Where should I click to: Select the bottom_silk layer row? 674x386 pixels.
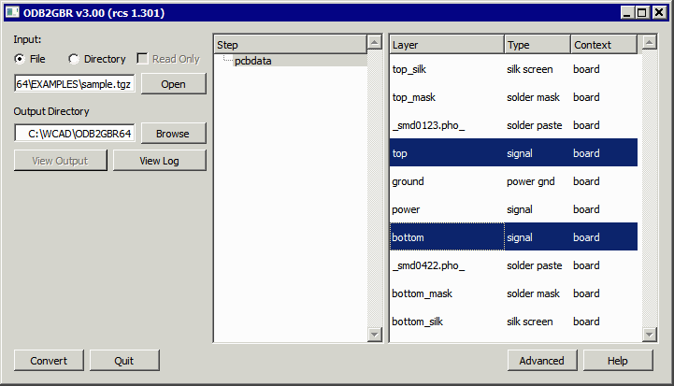point(513,322)
